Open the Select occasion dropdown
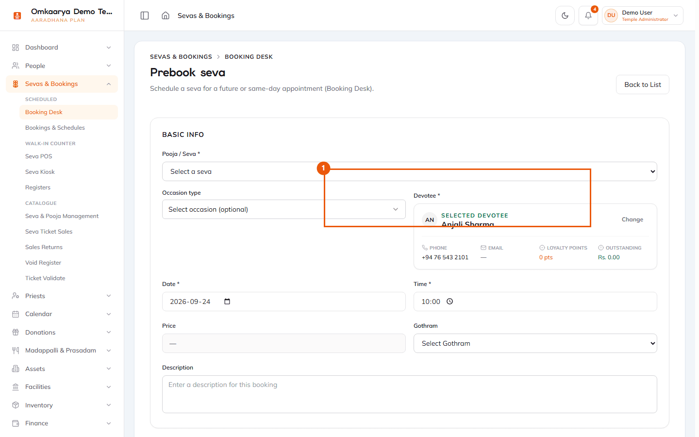Image resolution: width=699 pixels, height=437 pixels. [x=284, y=209]
